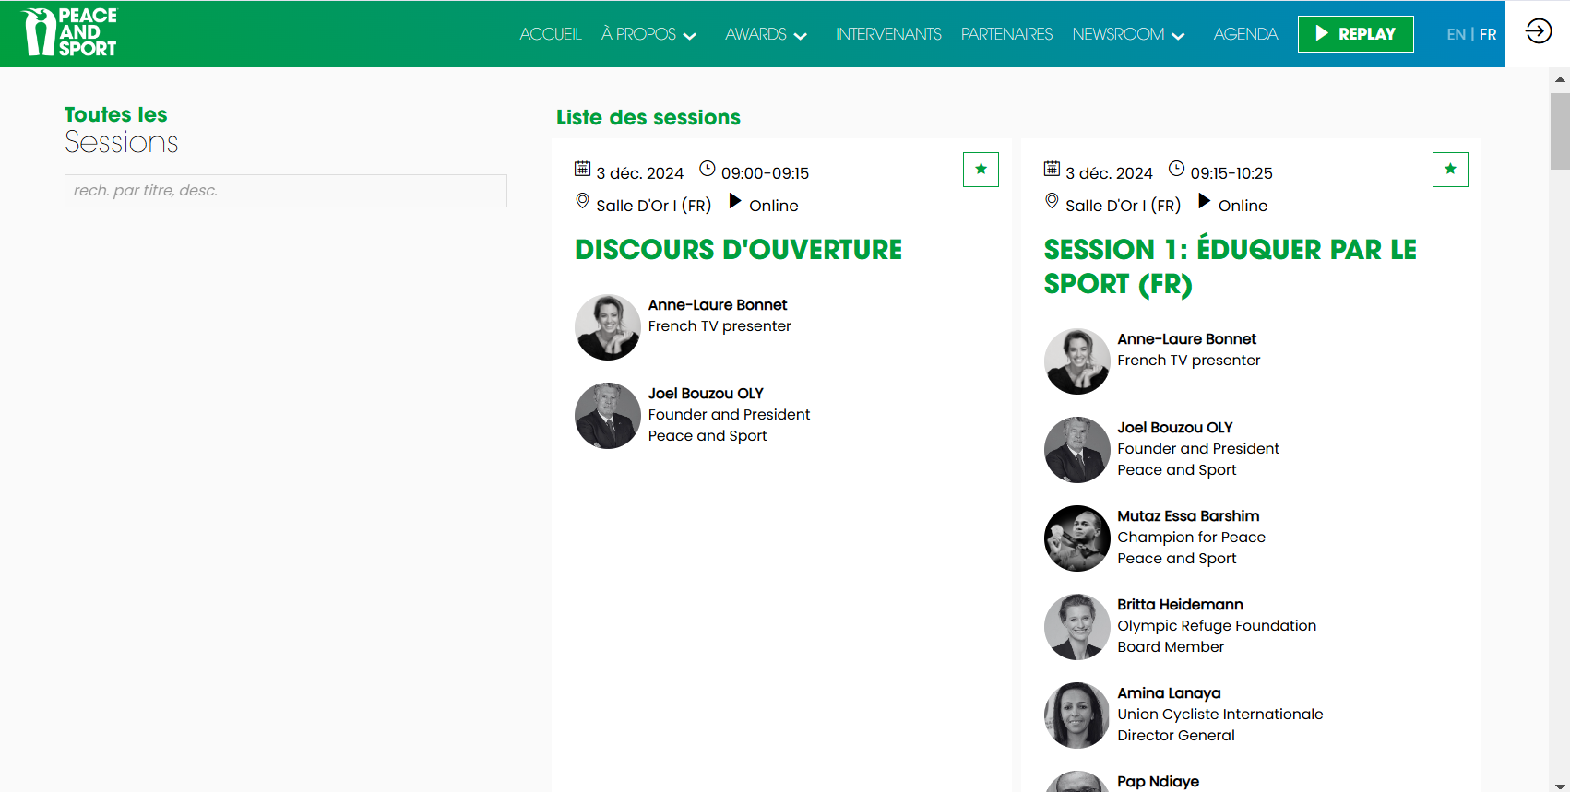Click location pin in Session 1 card
This screenshot has height=792, width=1570.
coord(1052,201)
